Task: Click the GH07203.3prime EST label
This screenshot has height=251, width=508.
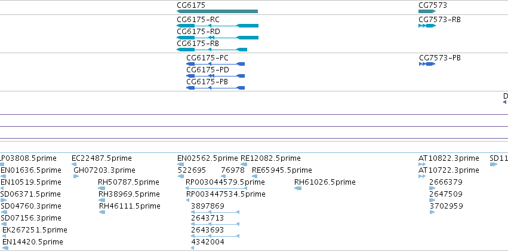Action: 104,170
